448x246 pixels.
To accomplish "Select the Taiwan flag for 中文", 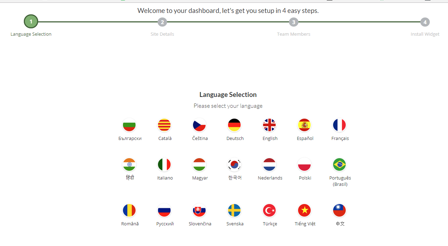I will pyautogui.click(x=339, y=210).
